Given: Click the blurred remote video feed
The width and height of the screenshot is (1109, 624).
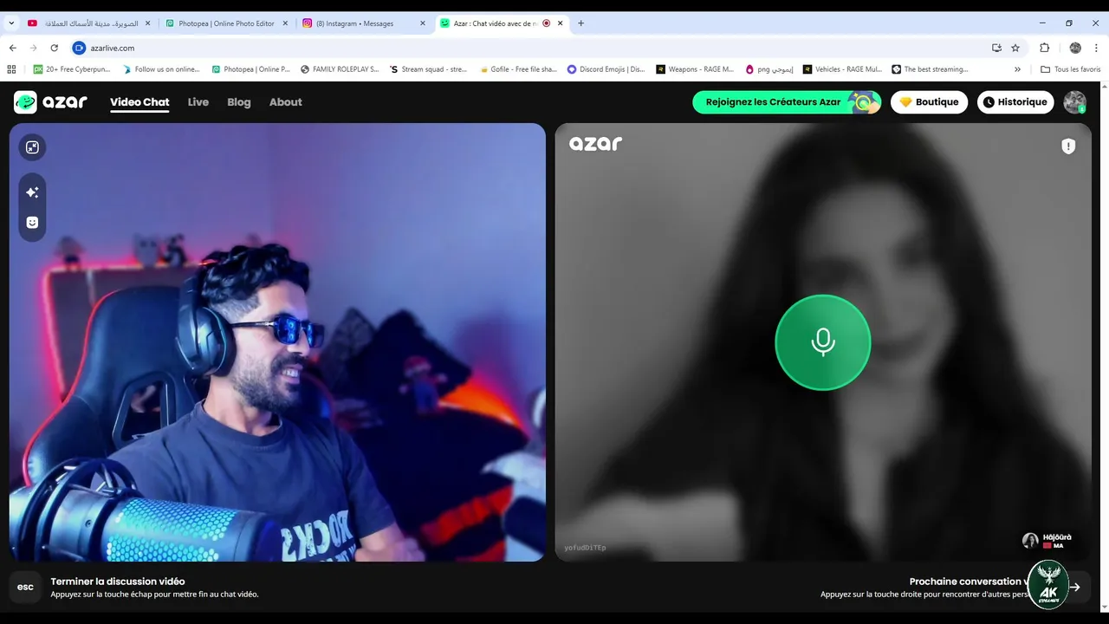Looking at the screenshot, I should tap(823, 341).
